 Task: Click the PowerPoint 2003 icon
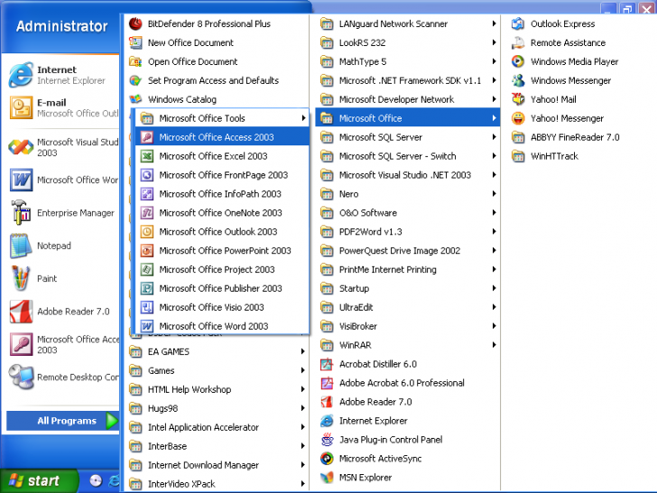146,250
